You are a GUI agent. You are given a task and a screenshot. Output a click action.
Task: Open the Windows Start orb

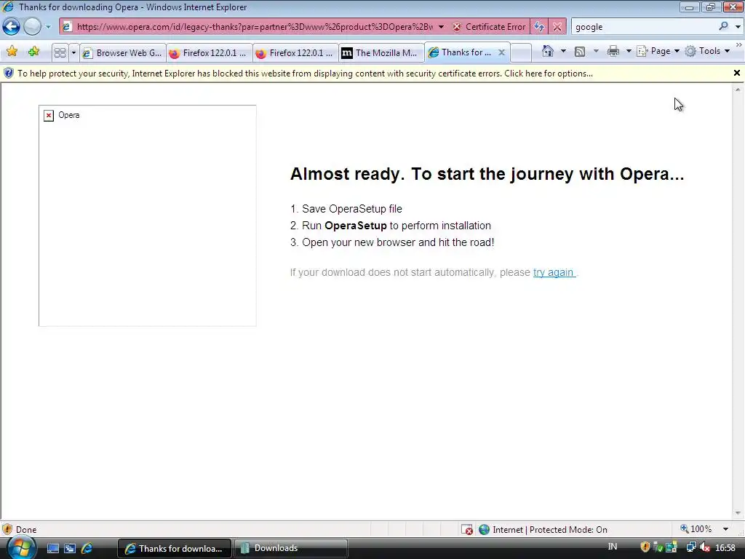[x=21, y=548]
